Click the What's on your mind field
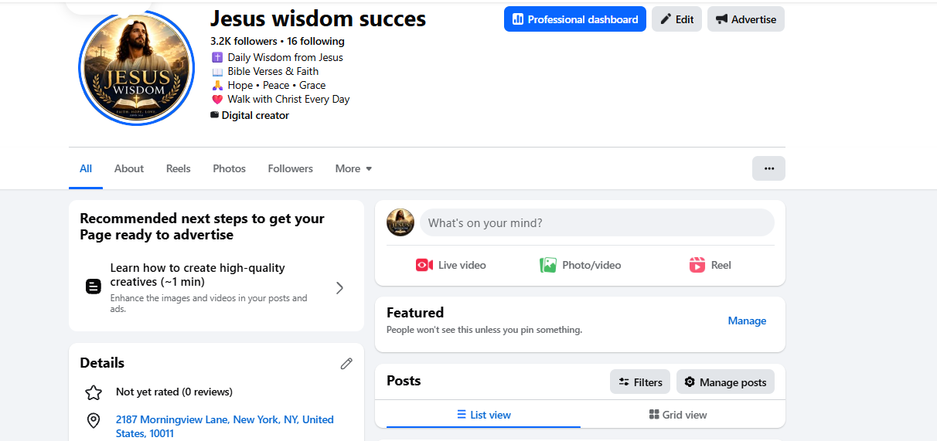 596,222
